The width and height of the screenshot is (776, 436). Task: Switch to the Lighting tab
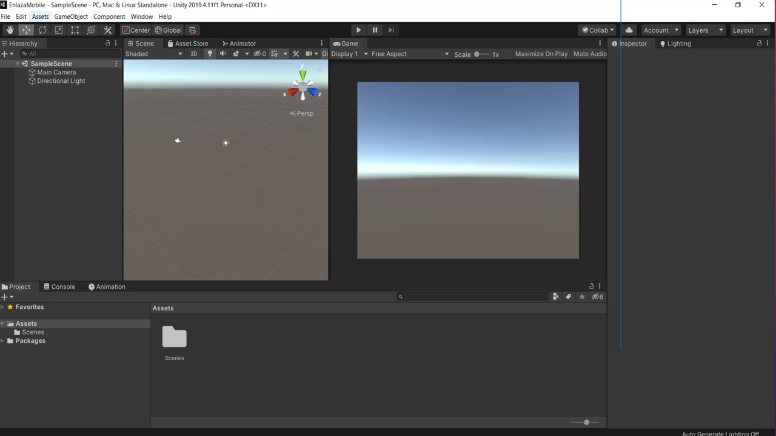point(675,44)
